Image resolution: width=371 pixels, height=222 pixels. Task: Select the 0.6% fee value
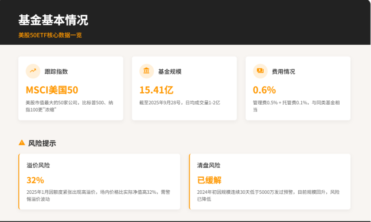(x=264, y=90)
